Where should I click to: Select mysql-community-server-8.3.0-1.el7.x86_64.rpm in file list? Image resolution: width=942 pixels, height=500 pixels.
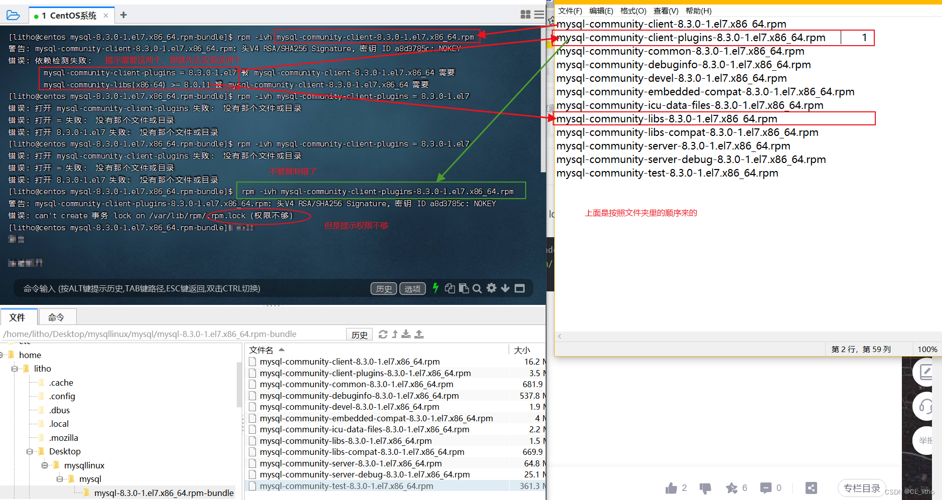(x=351, y=463)
